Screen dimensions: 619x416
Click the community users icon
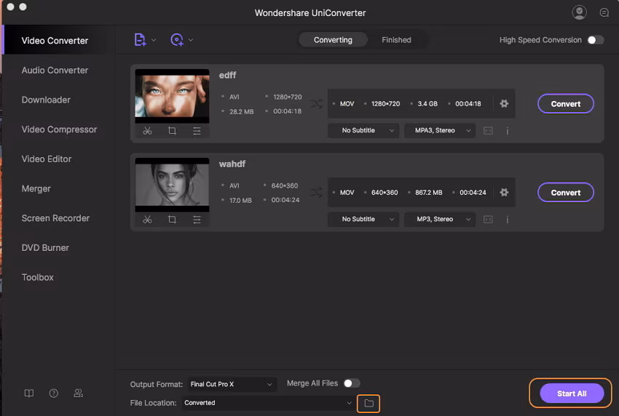pos(78,393)
